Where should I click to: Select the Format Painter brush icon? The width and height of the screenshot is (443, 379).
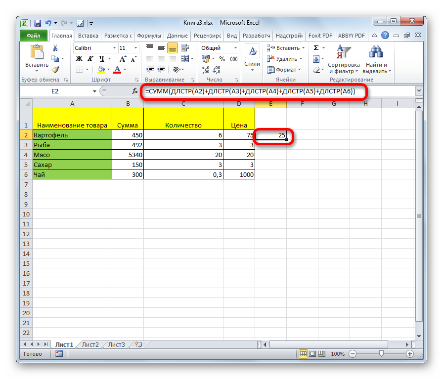click(x=55, y=70)
